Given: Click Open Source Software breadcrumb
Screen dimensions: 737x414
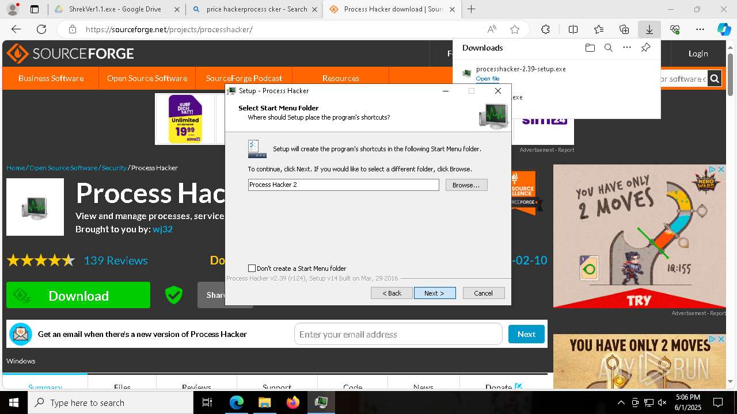Looking at the screenshot, I should point(63,168).
